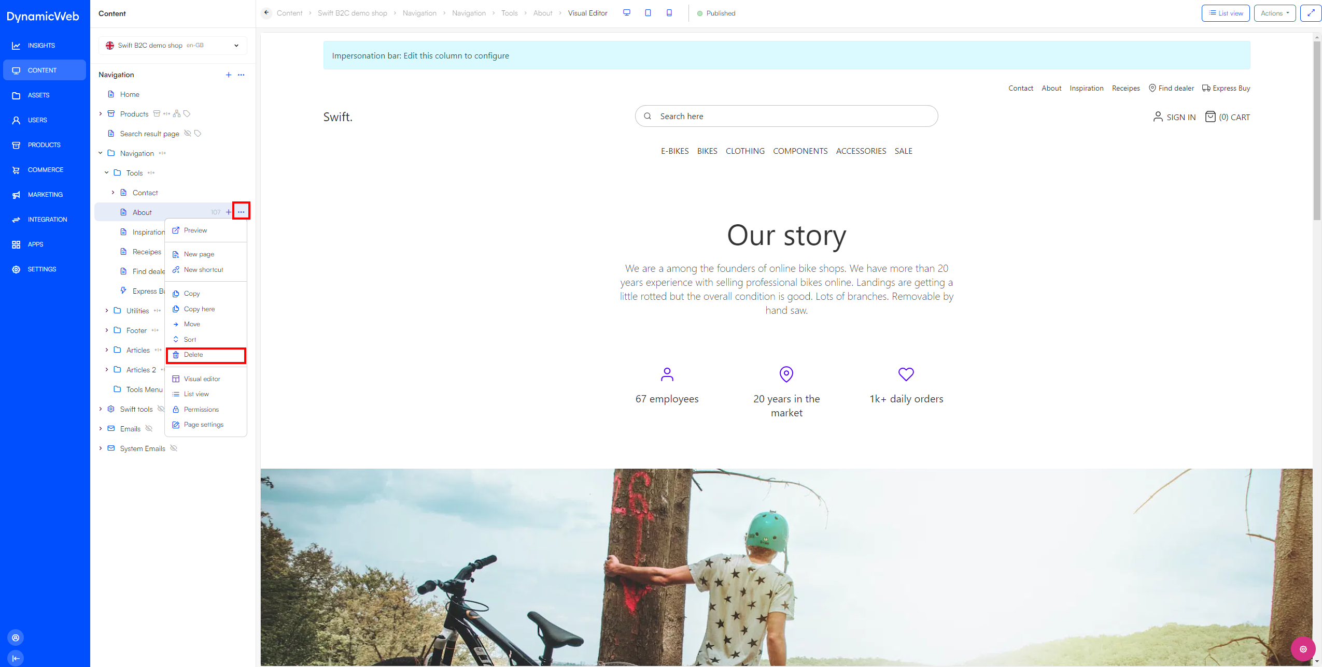The width and height of the screenshot is (1322, 667).
Task: Open the Actions dropdown button
Action: [x=1274, y=13]
